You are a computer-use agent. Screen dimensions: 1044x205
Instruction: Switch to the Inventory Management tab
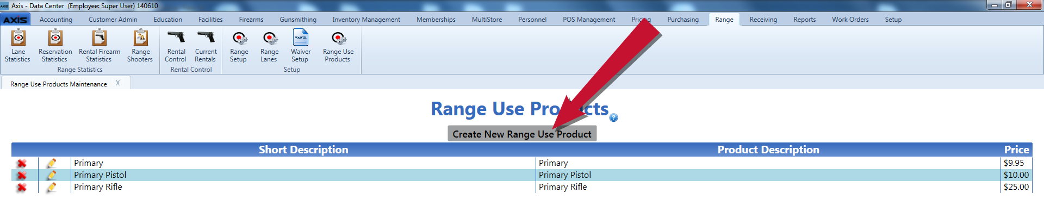(366, 20)
